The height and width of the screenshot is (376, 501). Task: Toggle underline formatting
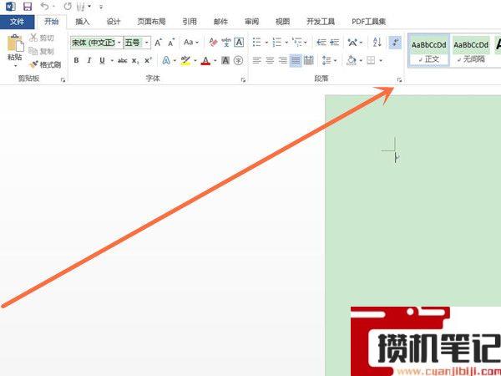tap(102, 60)
